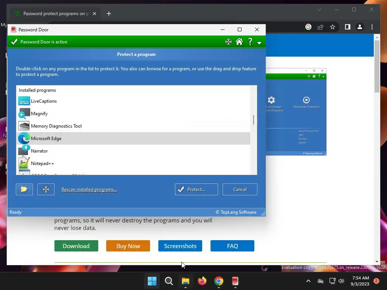
Task: Close the Password protect programs Chrome tab
Action: click(94, 14)
